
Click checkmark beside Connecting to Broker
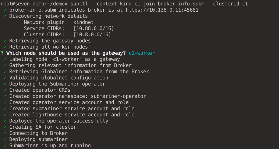(5, 133)
